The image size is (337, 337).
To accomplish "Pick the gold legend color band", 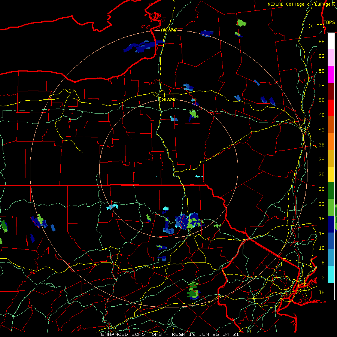I will 331,158.
